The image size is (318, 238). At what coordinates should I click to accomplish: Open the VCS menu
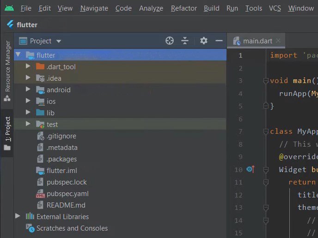275,8
